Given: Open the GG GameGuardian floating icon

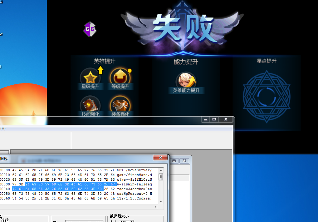Looking at the screenshot, I should click(x=90, y=29).
